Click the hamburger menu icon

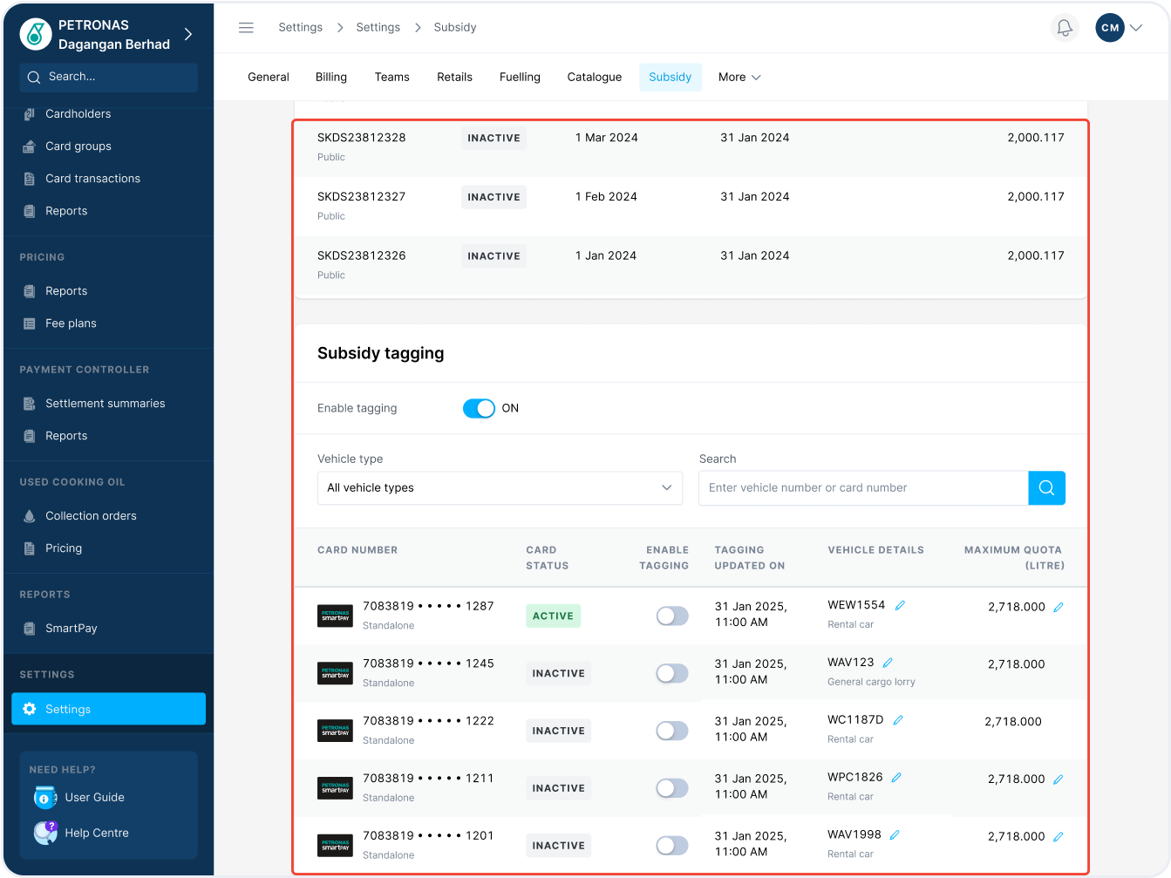tap(246, 28)
